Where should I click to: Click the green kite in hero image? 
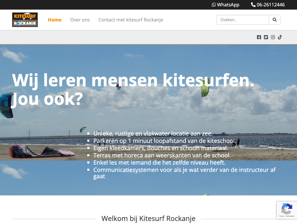[205, 88]
